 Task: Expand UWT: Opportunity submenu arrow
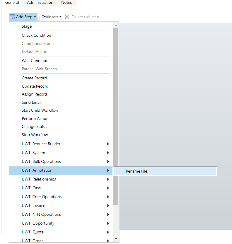pyautogui.click(x=108, y=223)
